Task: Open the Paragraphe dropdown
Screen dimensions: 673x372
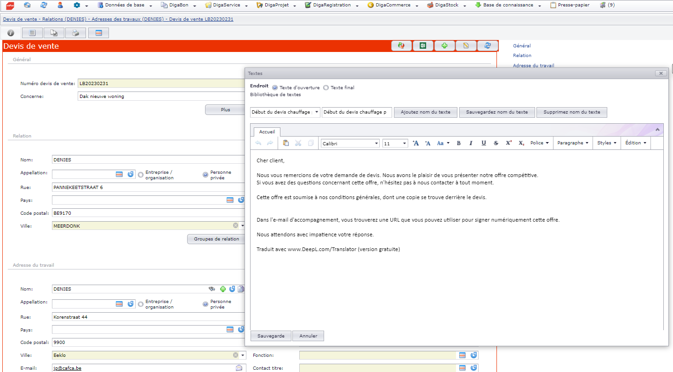Action: (573, 143)
